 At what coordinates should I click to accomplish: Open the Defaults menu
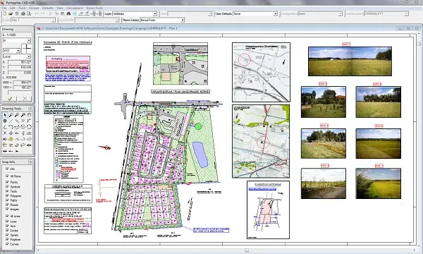(x=47, y=8)
